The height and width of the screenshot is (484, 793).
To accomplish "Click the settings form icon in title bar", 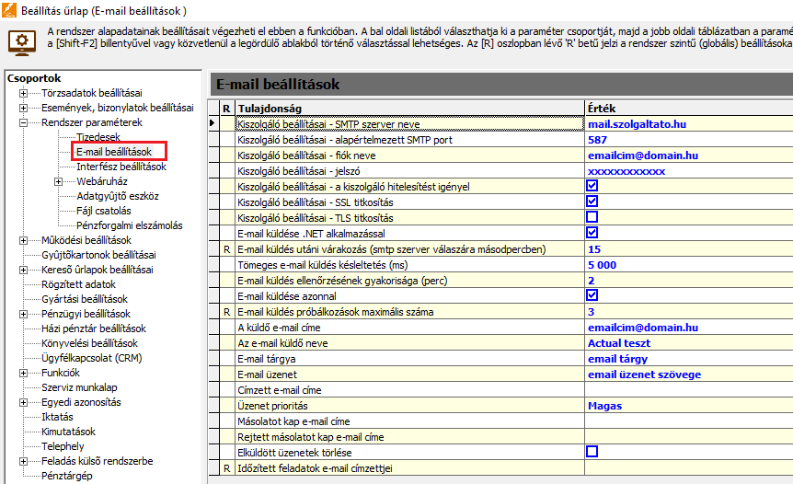I will click(9, 10).
